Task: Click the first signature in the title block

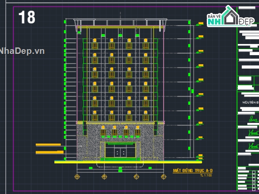Action: point(254,119)
